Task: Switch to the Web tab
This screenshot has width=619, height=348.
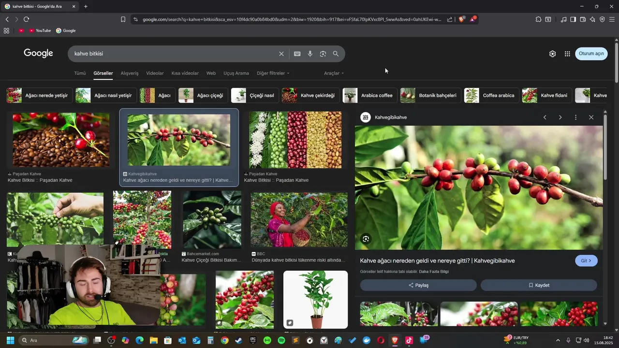Action: pos(211,73)
